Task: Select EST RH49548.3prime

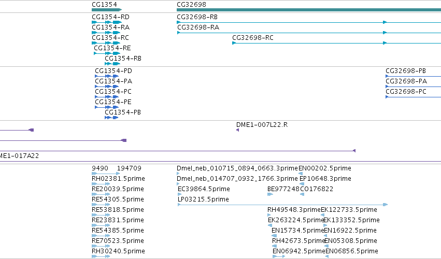Action: pyautogui.click(x=294, y=210)
